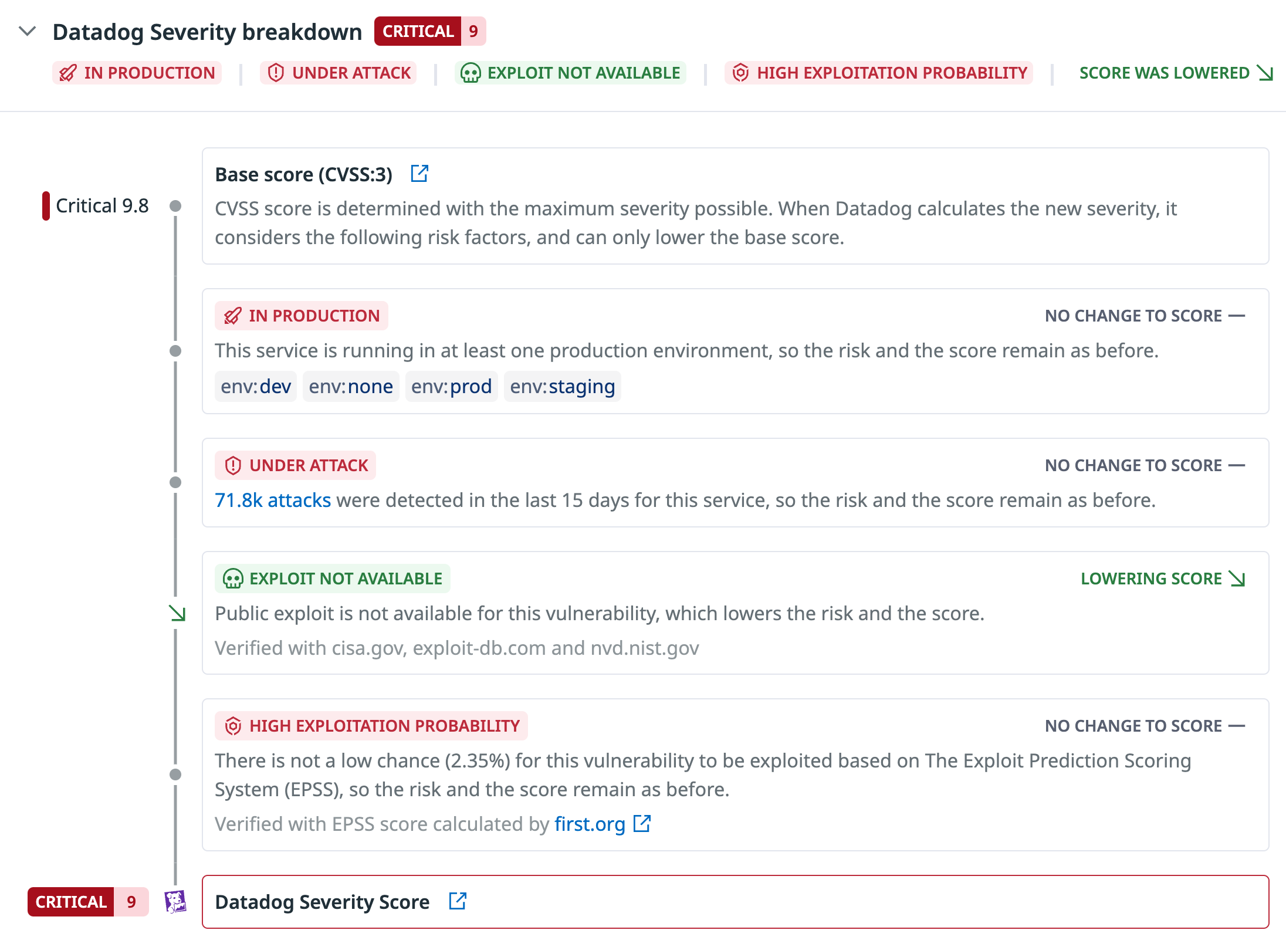Click HIGH EXPLOITATION PROBABILITY tag in header row
The height and width of the screenshot is (947, 1286).
[879, 73]
